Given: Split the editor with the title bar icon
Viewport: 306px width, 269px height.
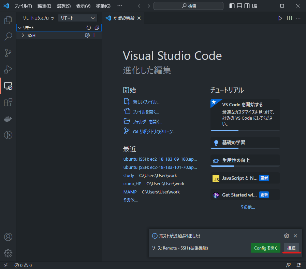Looking at the screenshot, I should pos(289,18).
